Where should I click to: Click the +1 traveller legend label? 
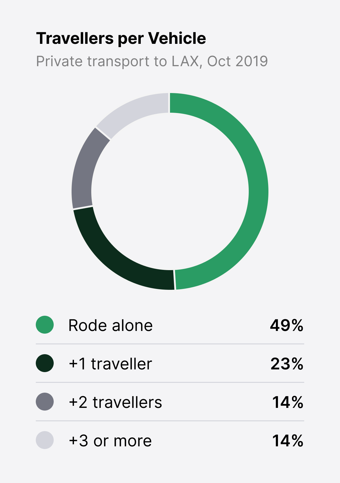[110, 364]
